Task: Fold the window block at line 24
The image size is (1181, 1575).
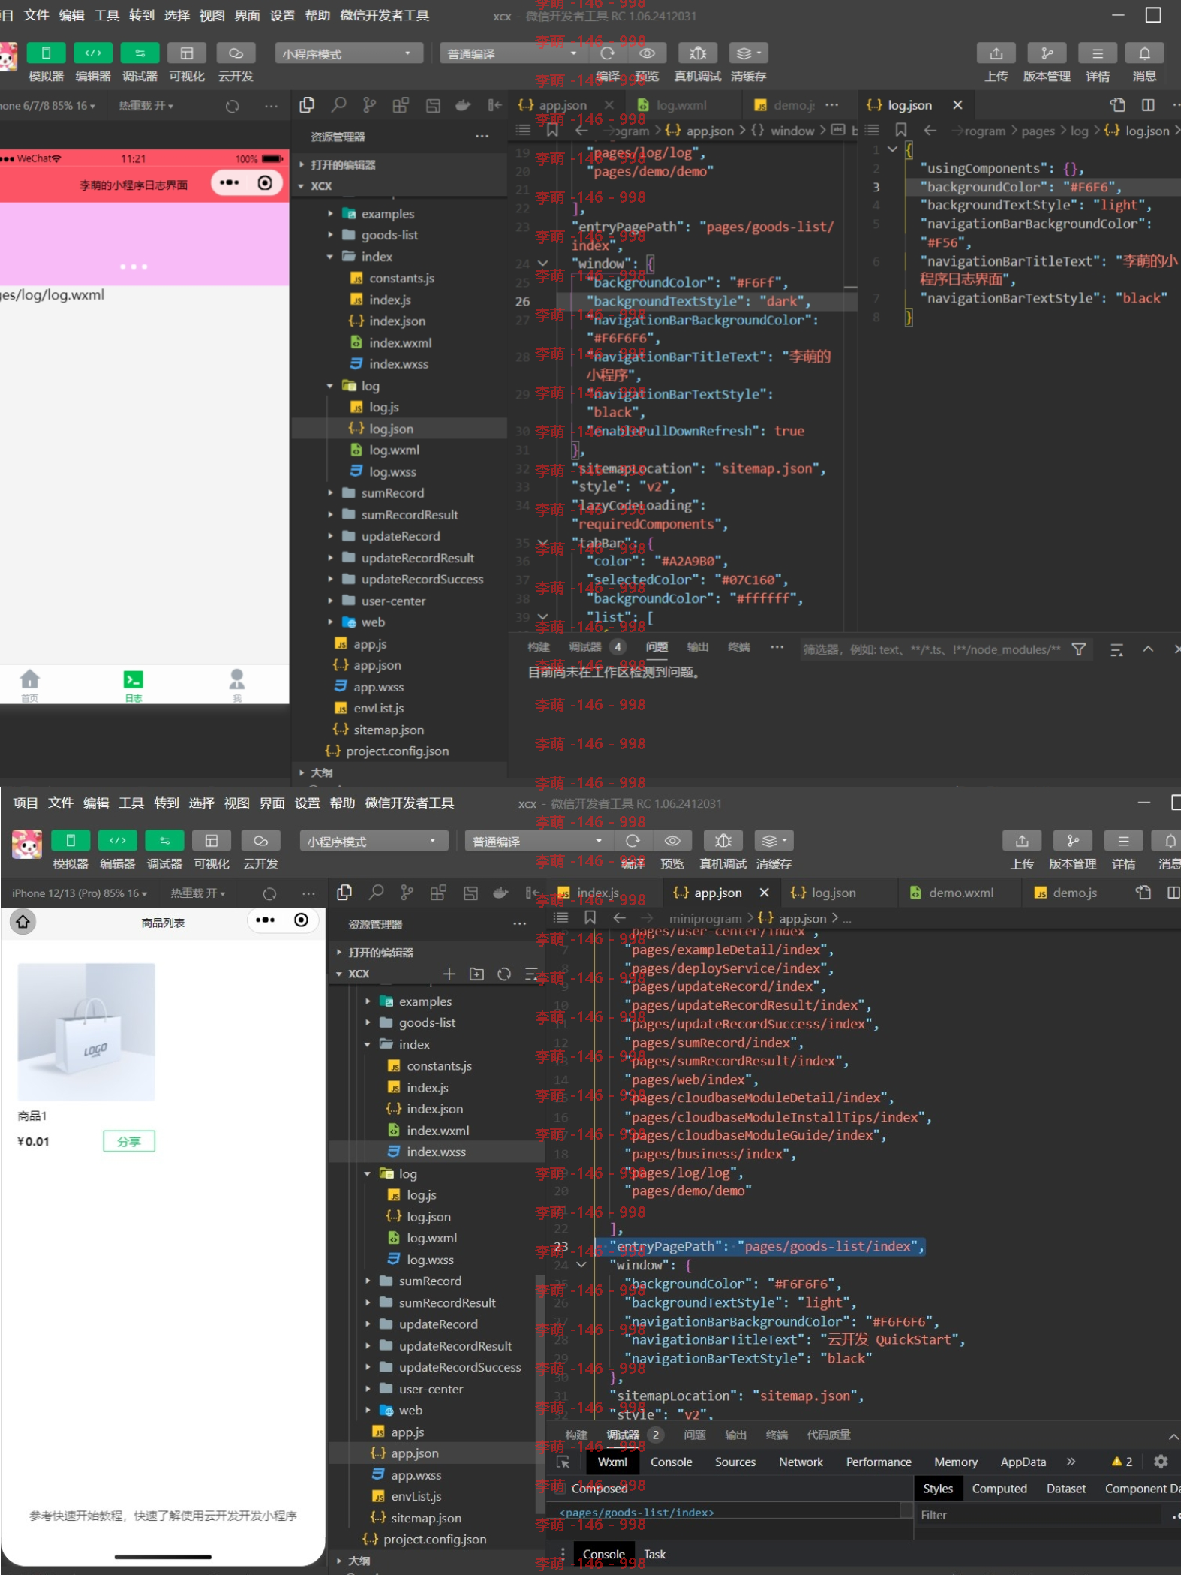Action: point(581,1265)
